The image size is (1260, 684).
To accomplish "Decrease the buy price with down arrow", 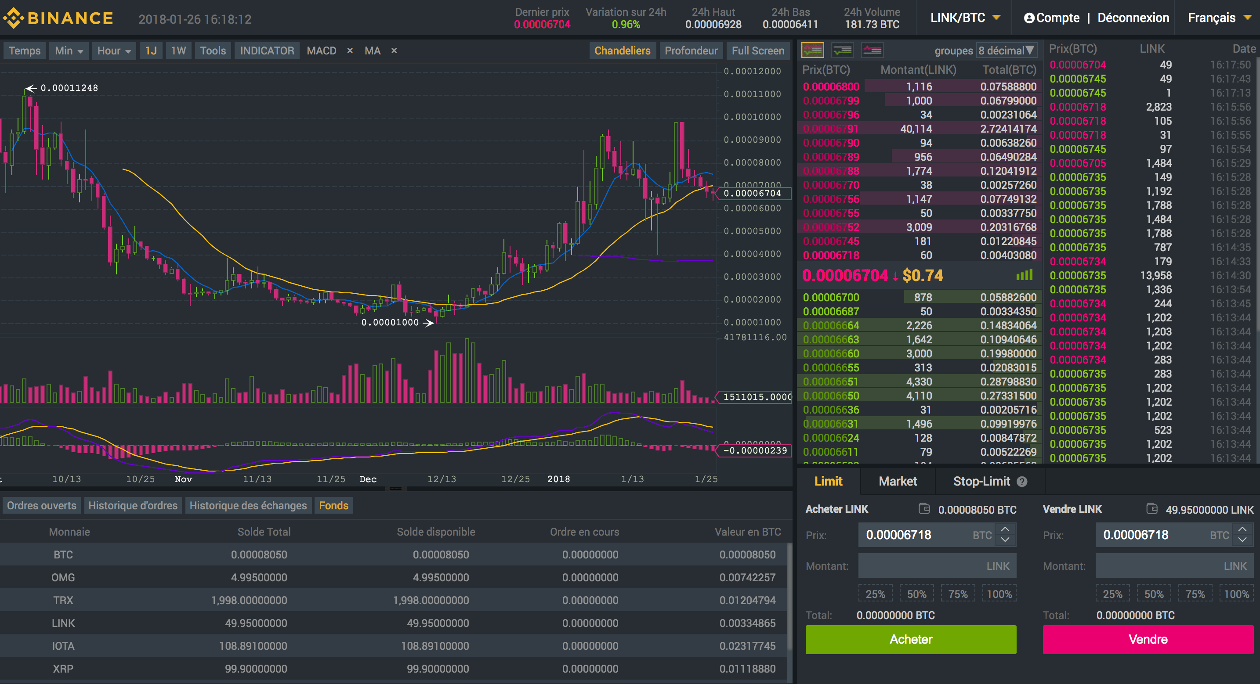I will pos(1005,540).
